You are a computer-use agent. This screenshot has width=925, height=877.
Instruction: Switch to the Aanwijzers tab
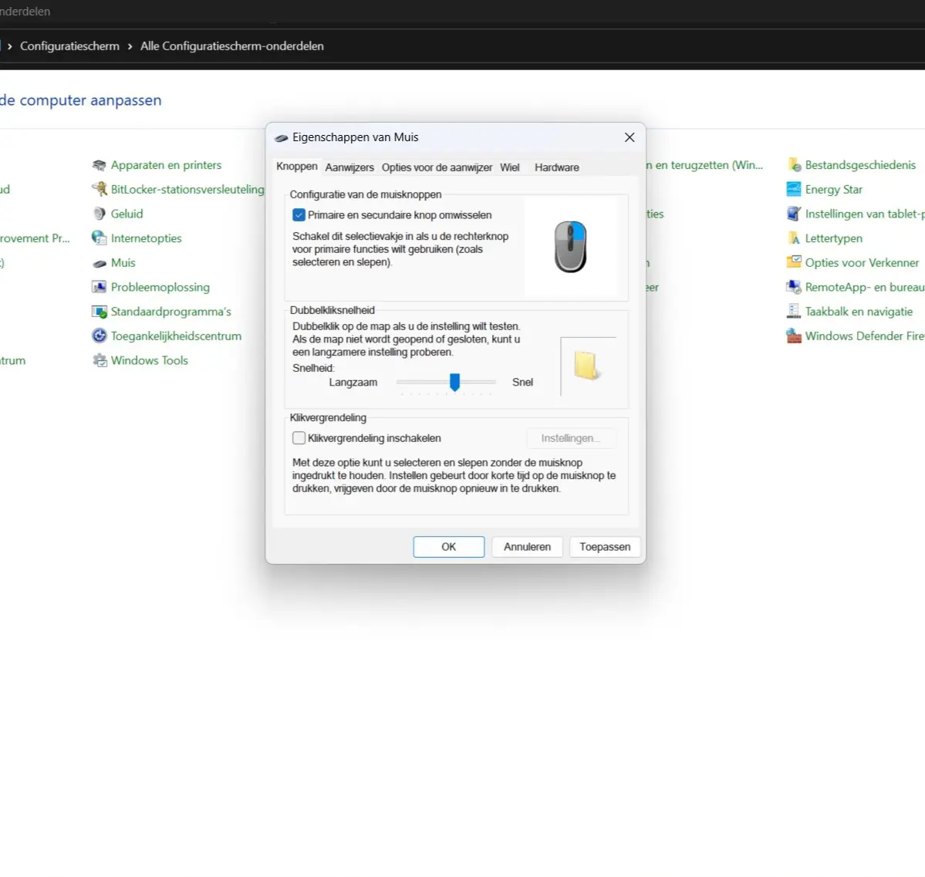pos(349,167)
